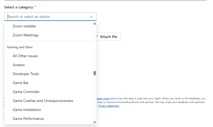Screen dimensions: 213x127
Task: Open the Learn more link
Action: coord(103,99)
